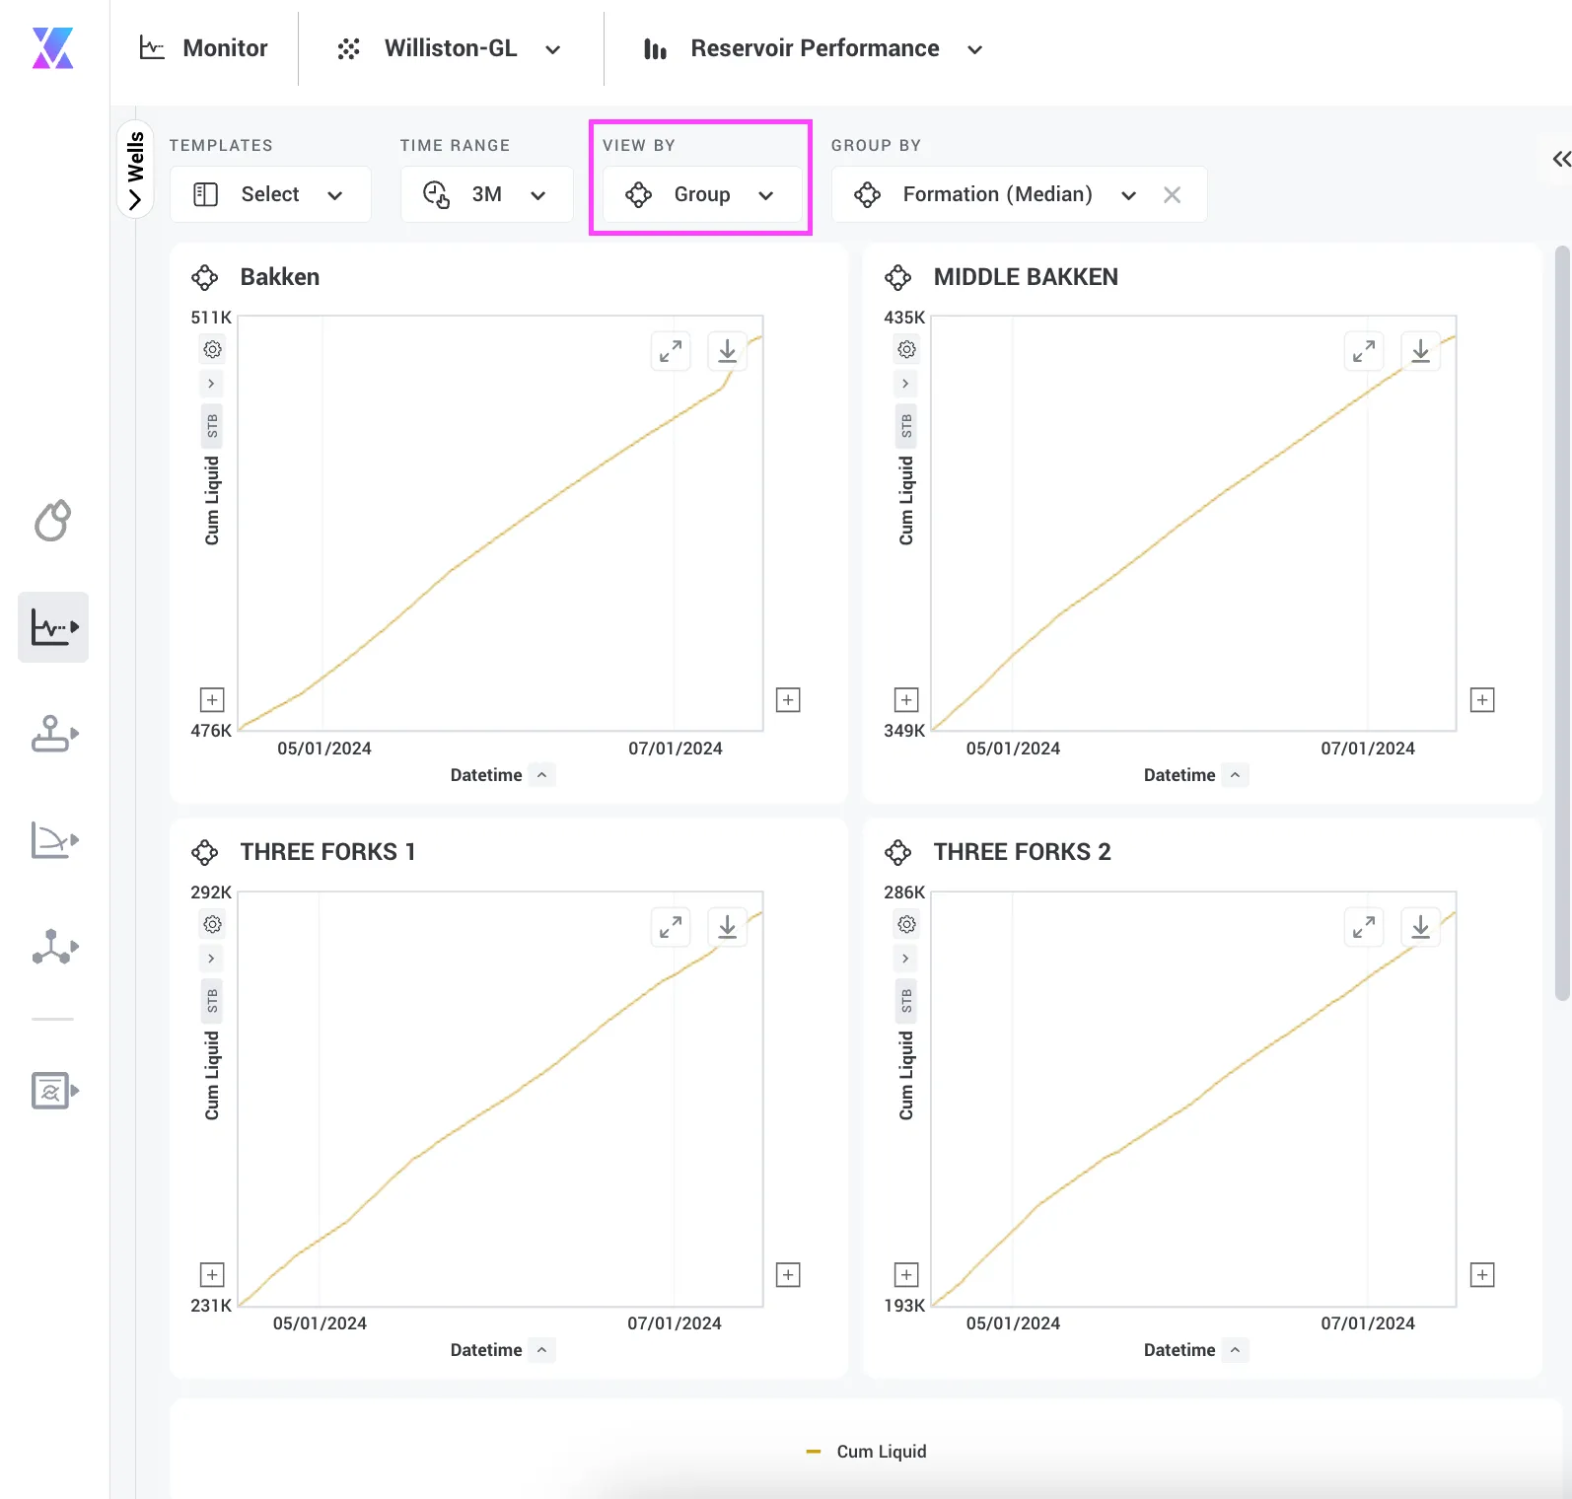Add right axis on Bakken chart
1572x1499 pixels.
788,700
